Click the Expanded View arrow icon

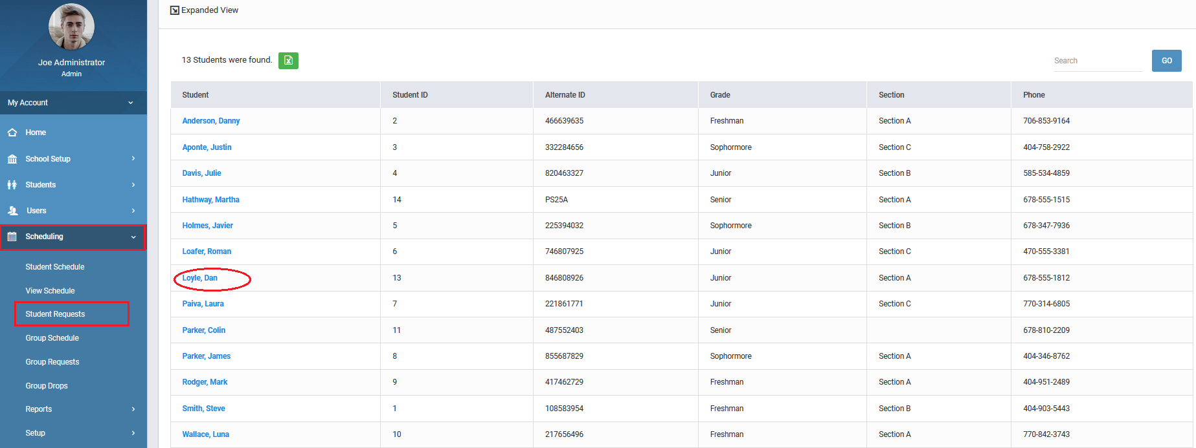174,10
